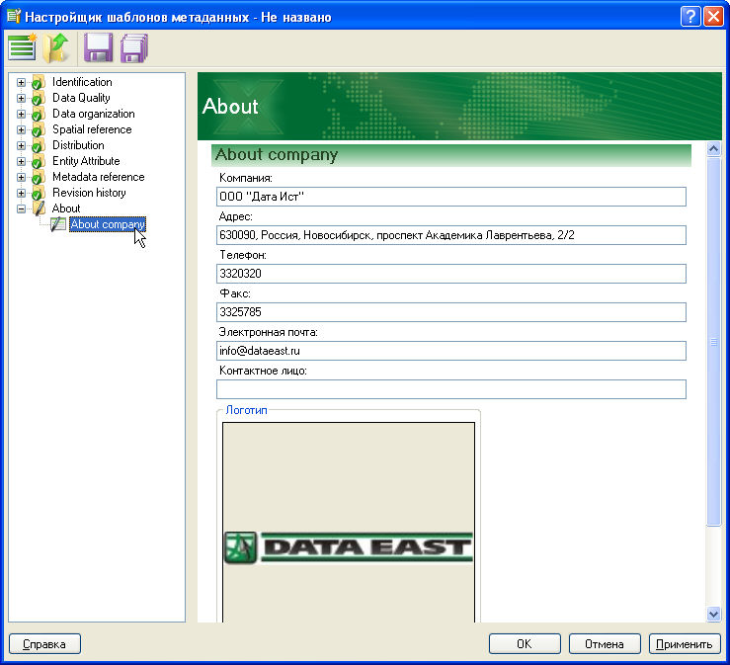Select Data organization in the tree

click(x=93, y=114)
